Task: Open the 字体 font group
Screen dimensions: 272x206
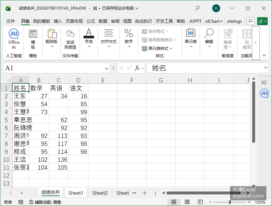Action: [89, 38]
